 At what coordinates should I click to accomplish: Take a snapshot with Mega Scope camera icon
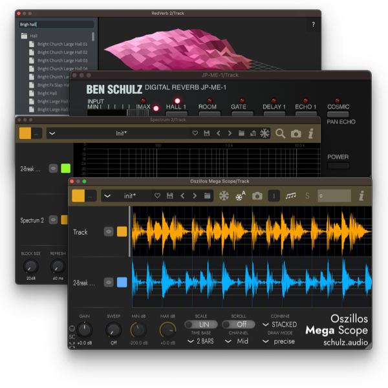[x=257, y=196]
